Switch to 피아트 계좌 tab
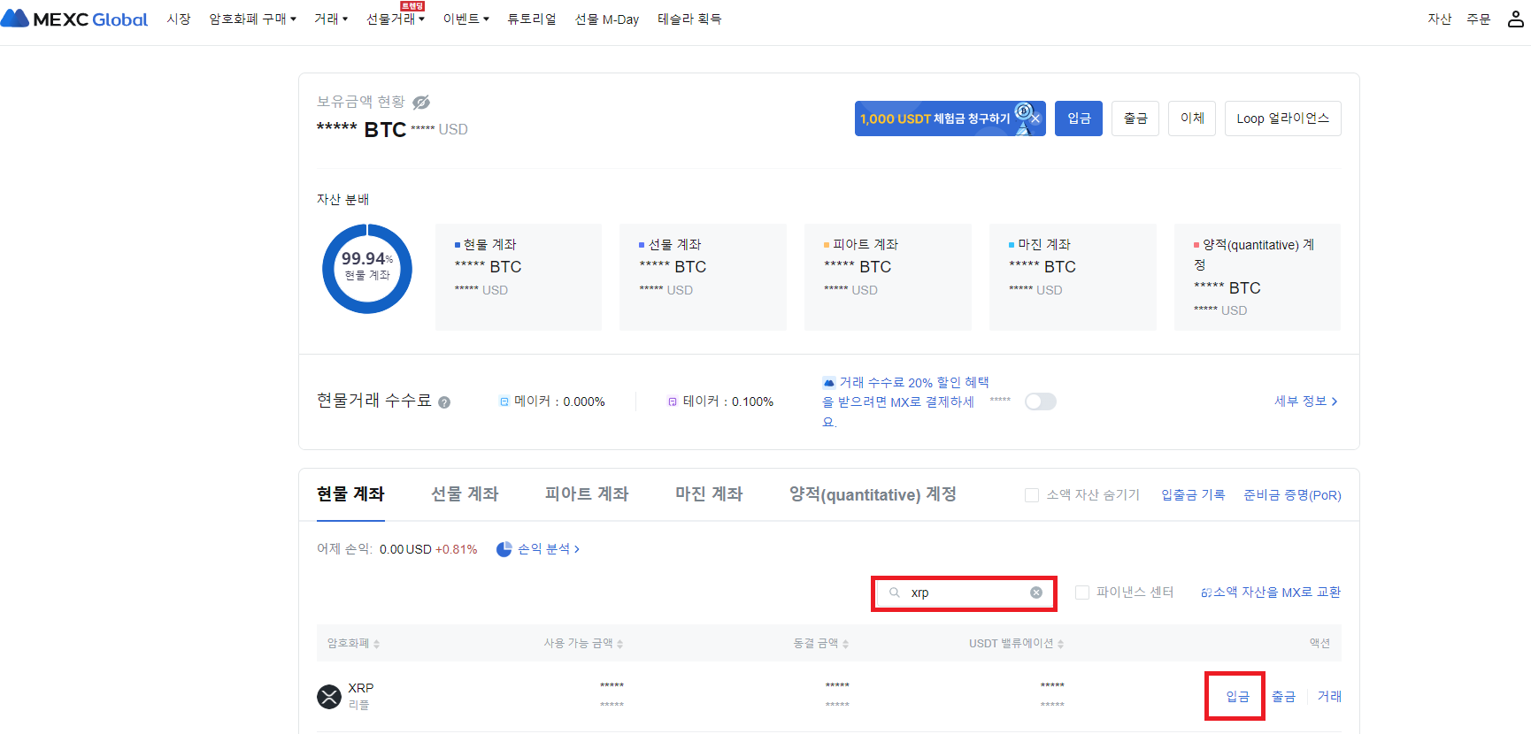Image resolution: width=1531 pixels, height=734 pixels. coord(587,494)
